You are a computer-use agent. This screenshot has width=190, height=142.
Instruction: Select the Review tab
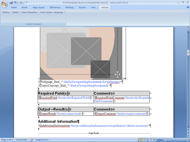click(83, 7)
